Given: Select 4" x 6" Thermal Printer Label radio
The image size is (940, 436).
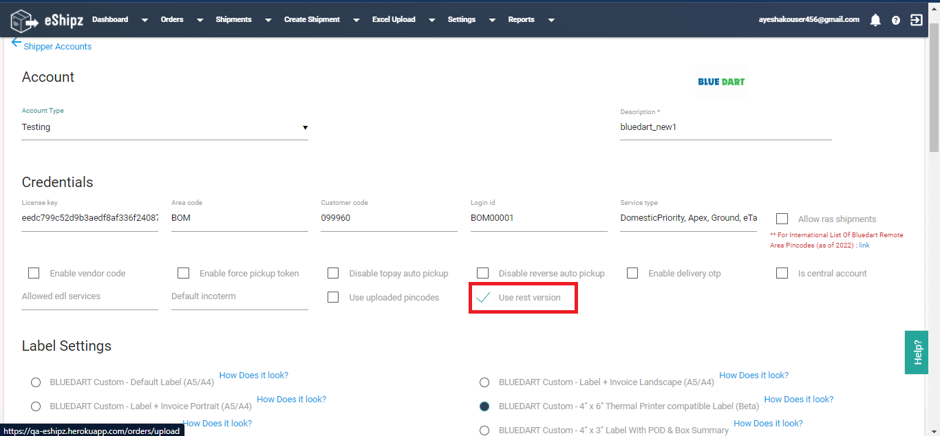Looking at the screenshot, I should 484,406.
